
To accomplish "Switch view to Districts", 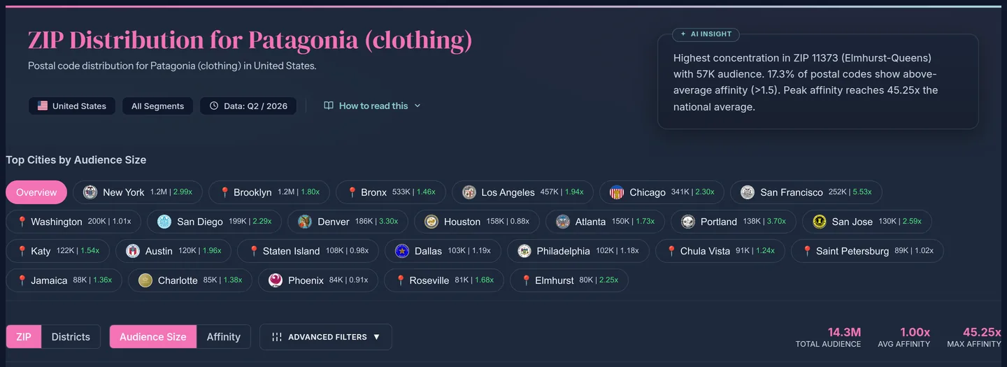I will 71,337.
